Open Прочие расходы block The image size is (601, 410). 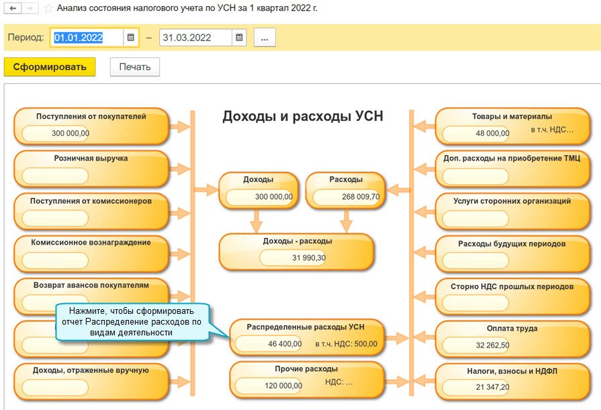pyautogui.click(x=307, y=380)
